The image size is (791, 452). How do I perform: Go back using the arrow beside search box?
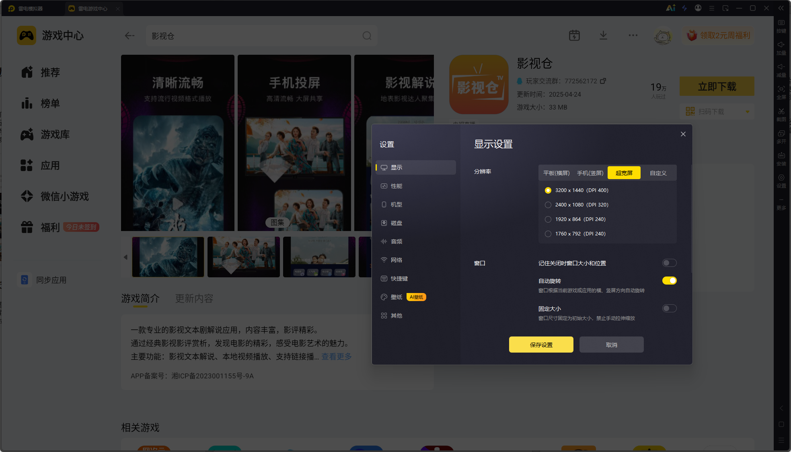(129, 36)
